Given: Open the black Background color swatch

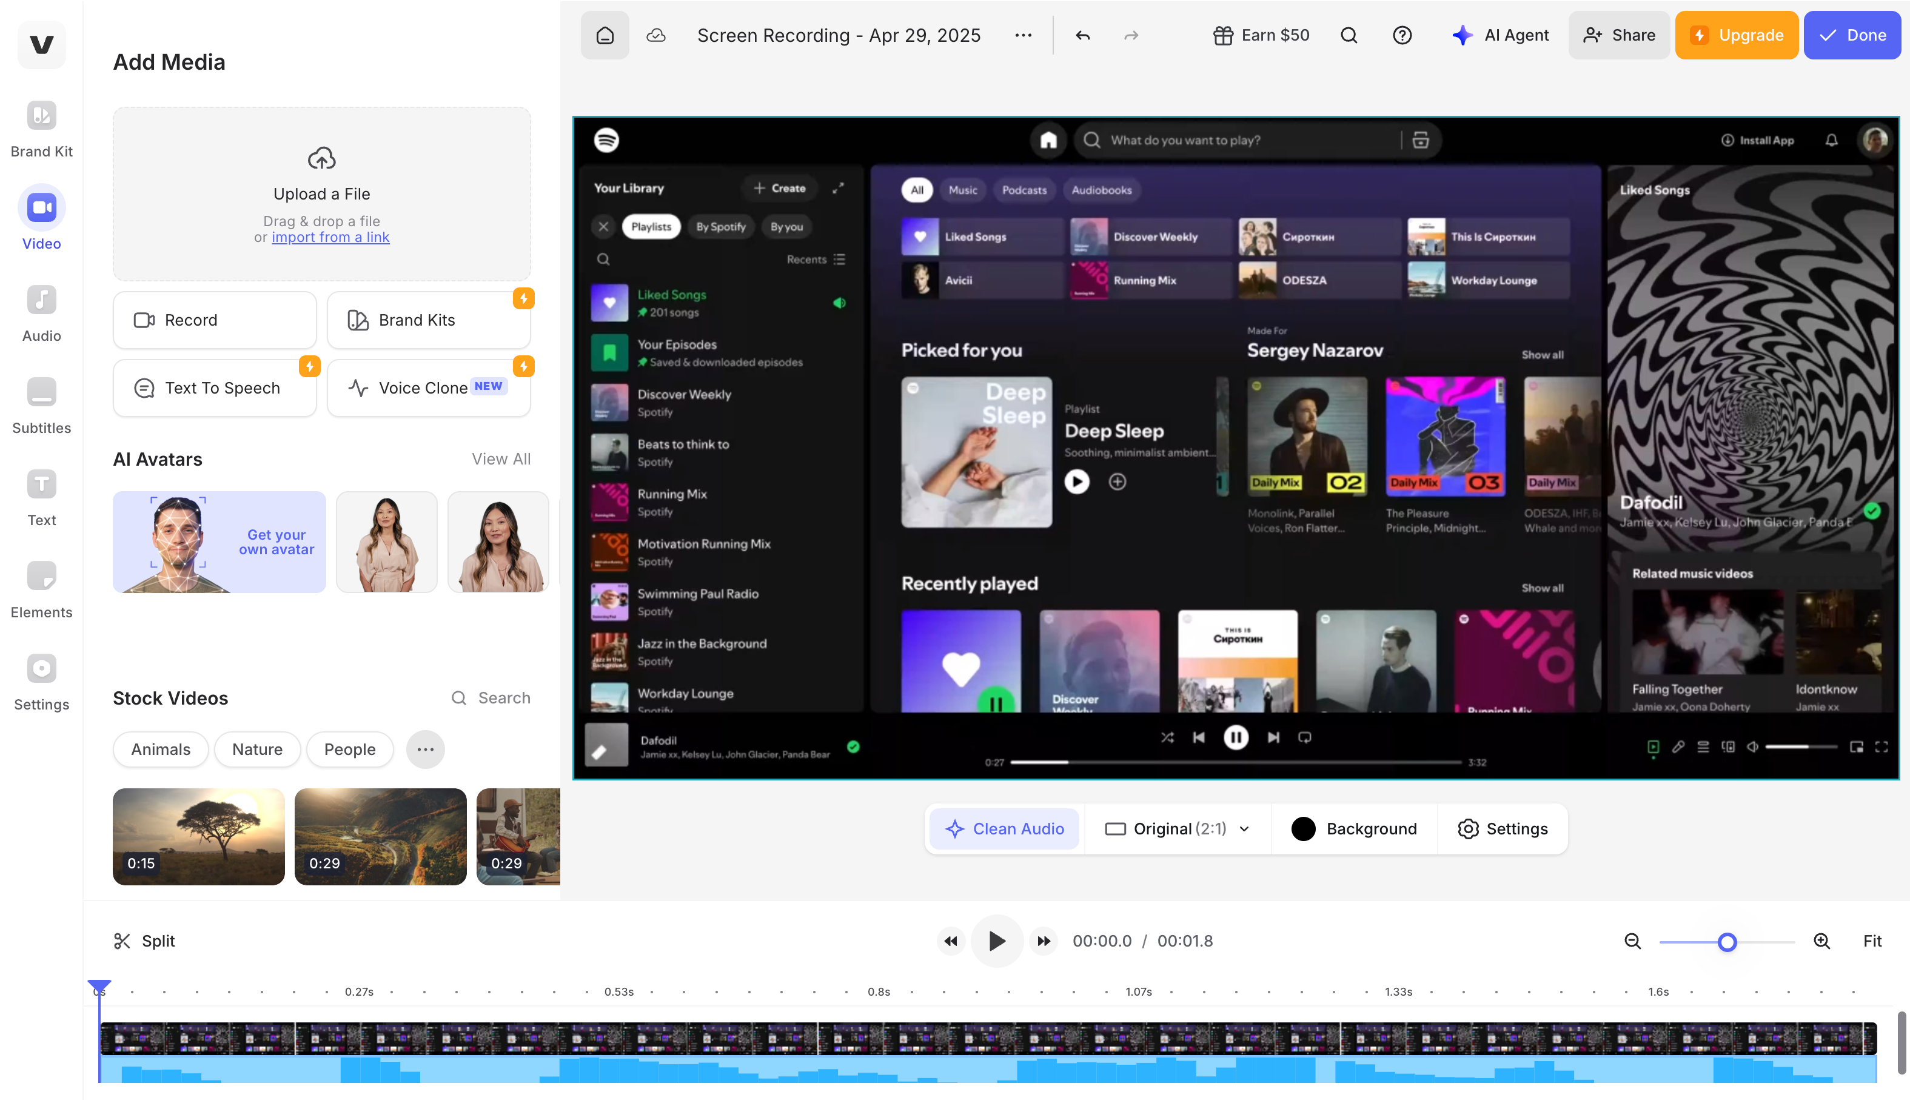Looking at the screenshot, I should [x=1303, y=829].
